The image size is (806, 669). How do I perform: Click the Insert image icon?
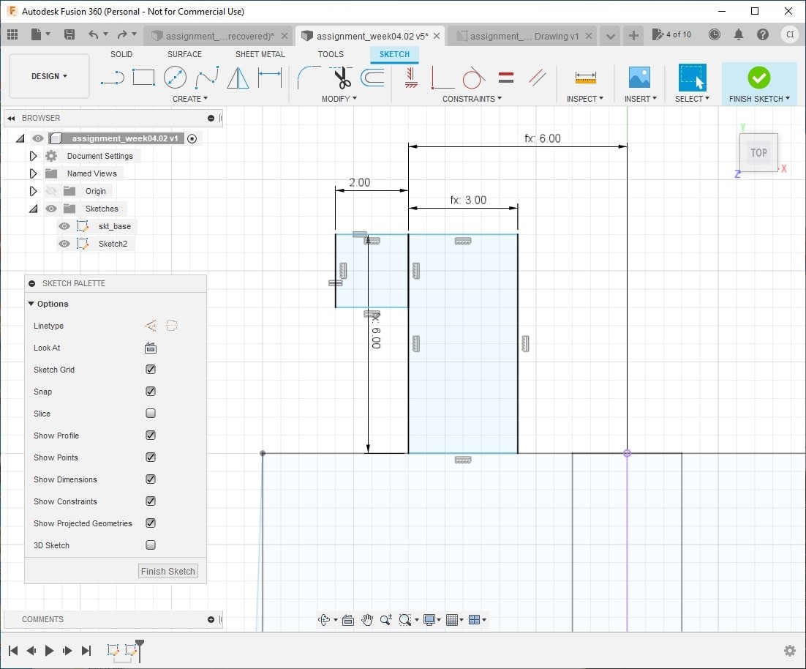coord(639,77)
